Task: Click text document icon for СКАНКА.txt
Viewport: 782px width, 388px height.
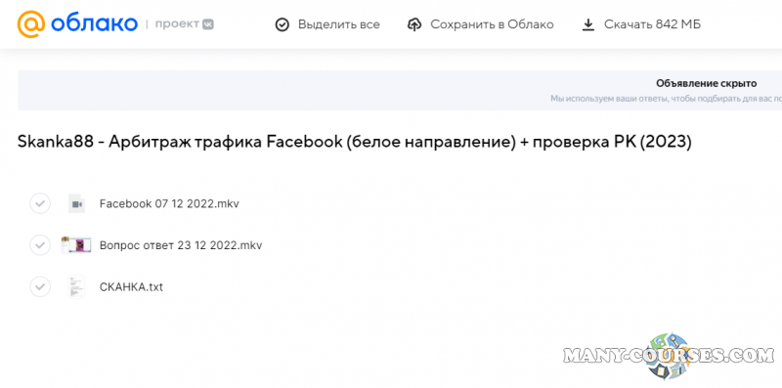Action: (x=76, y=286)
